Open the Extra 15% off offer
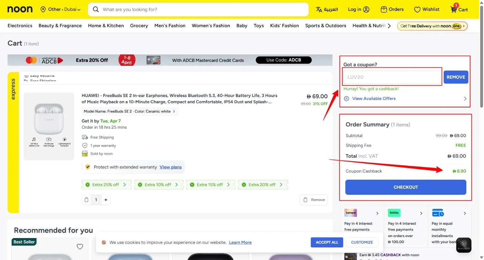 [x=211, y=185]
